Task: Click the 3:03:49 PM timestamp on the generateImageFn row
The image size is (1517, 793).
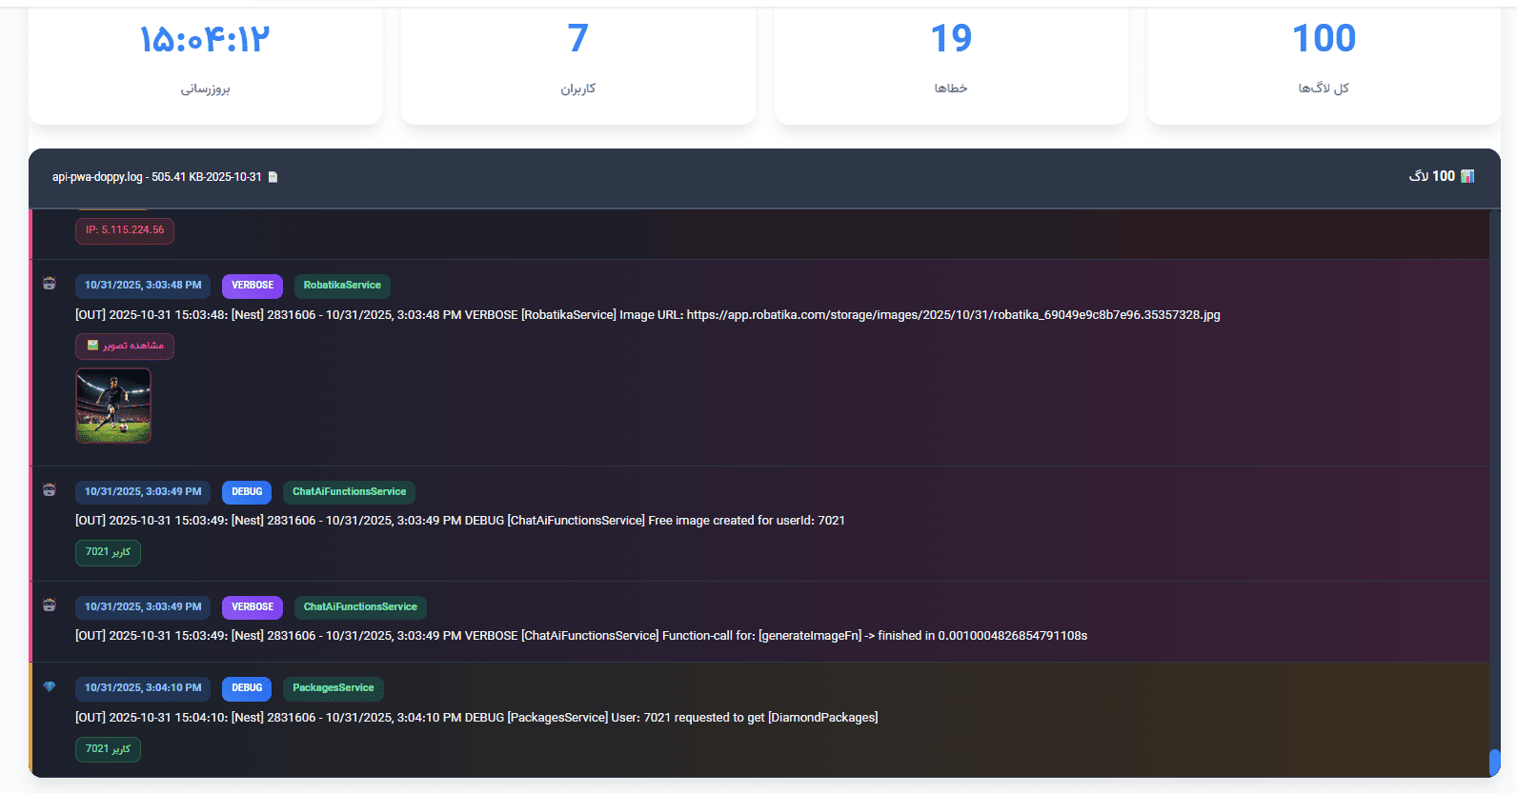Action: [143, 607]
